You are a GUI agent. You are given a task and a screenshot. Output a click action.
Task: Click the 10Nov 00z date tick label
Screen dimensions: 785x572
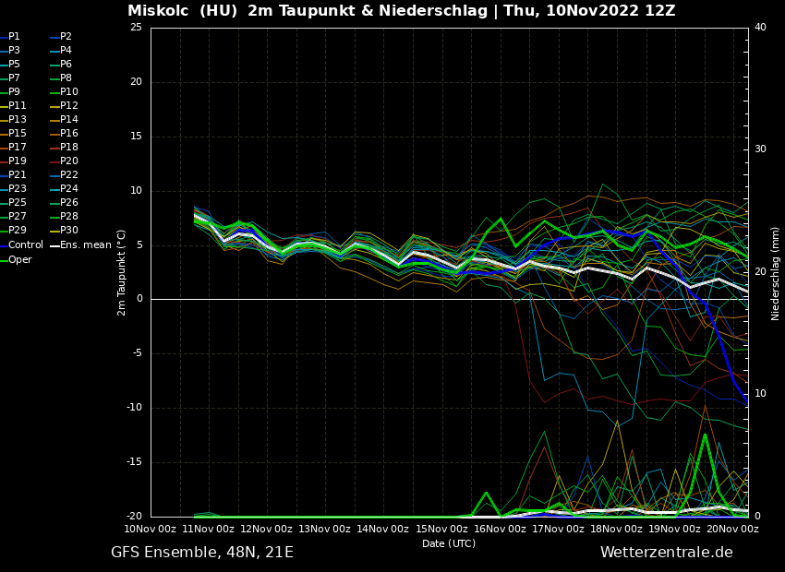pyautogui.click(x=151, y=529)
